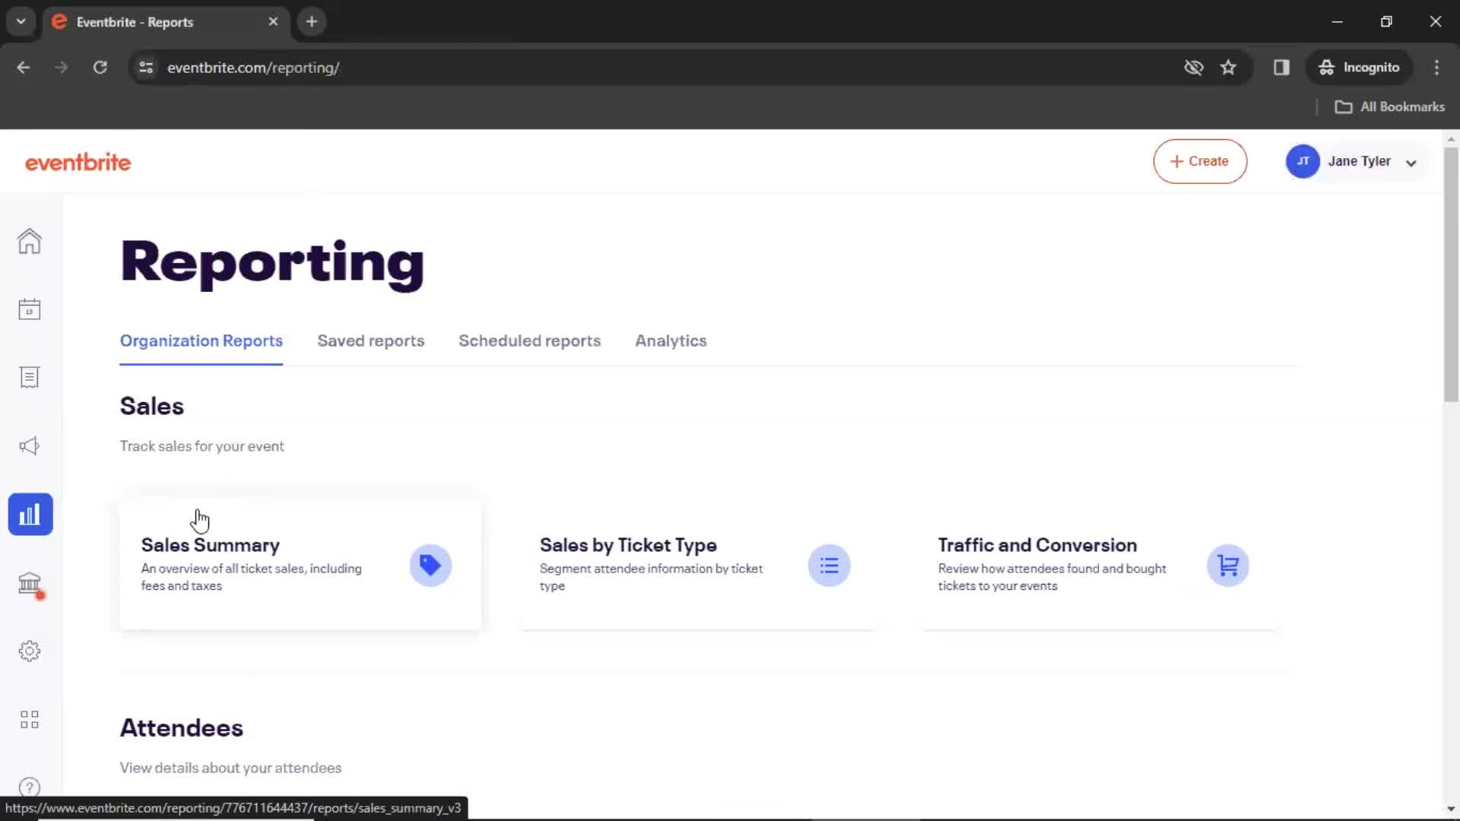Click the Sales section heading

(152, 406)
